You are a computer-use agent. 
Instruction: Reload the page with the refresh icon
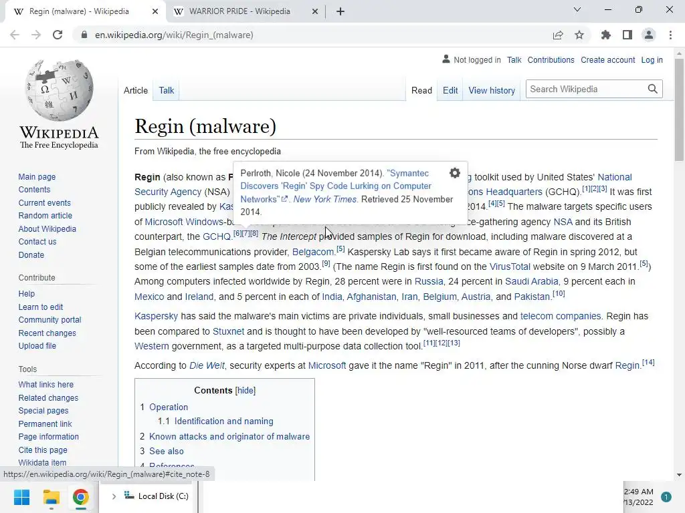(58, 35)
